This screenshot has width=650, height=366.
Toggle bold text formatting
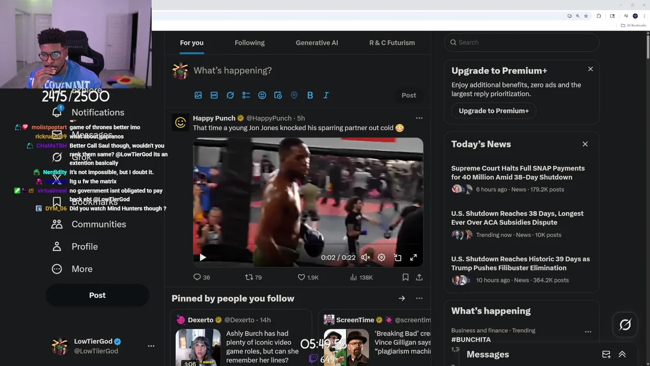[310, 95]
